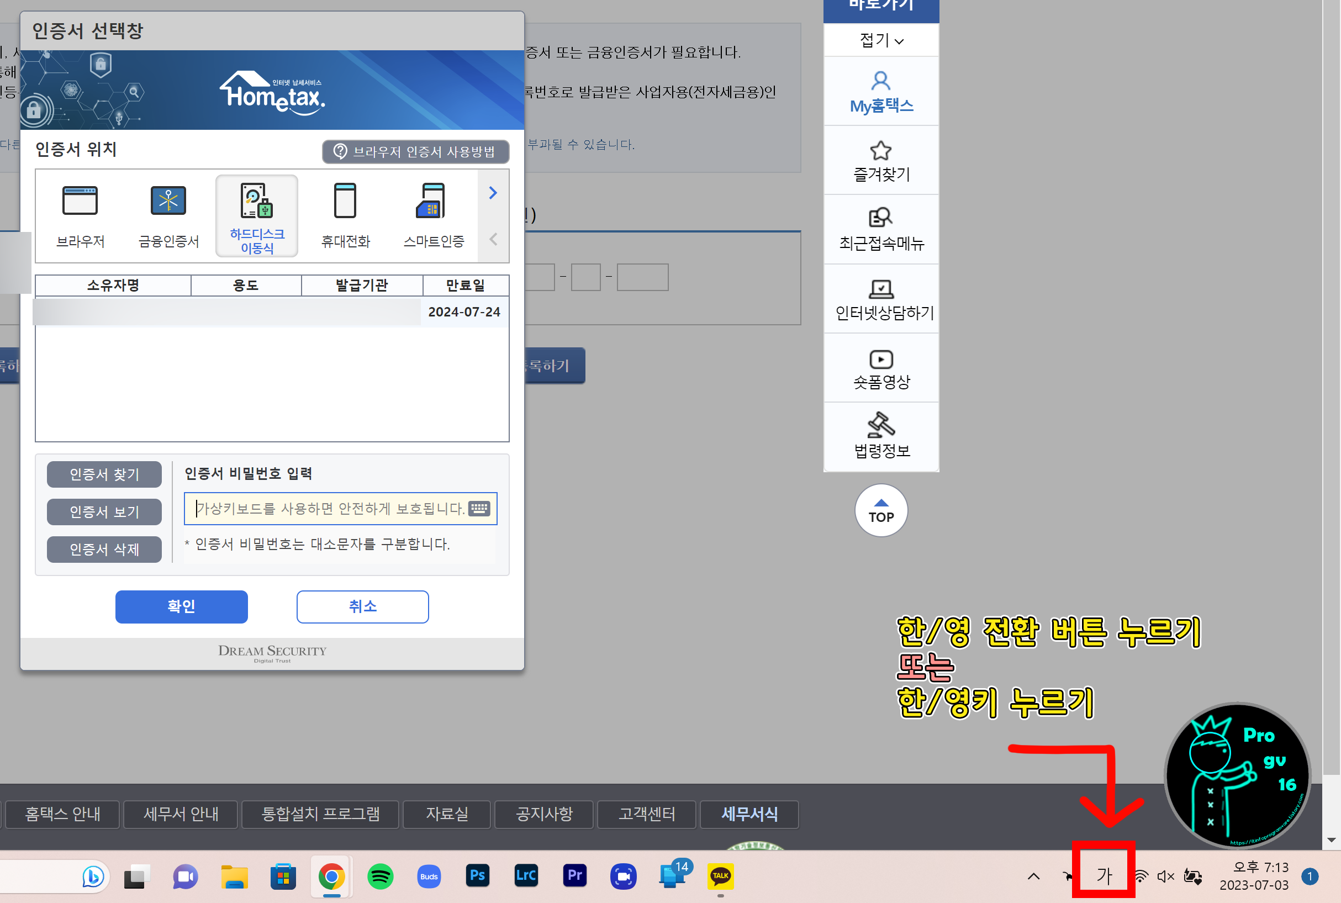Open 자료실 from the footer menu
Viewport: 1341px width, 903px height.
click(x=446, y=814)
